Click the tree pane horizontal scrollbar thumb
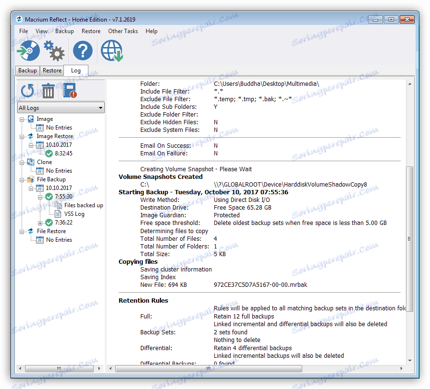The height and width of the screenshot is (389, 430). tap(59, 368)
